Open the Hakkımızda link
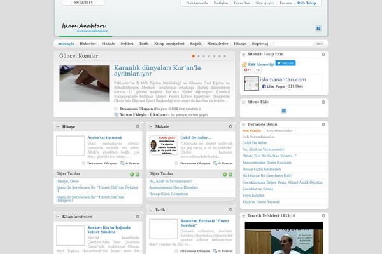Viewport: 382px width, 254px height. point(197,3)
